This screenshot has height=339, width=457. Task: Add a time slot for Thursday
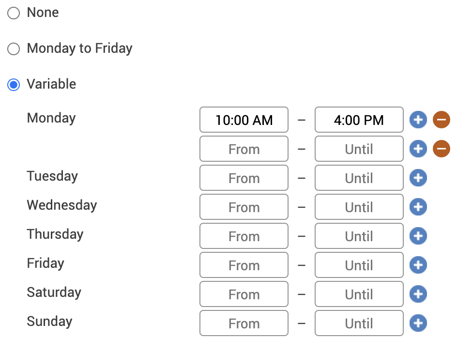pos(418,236)
